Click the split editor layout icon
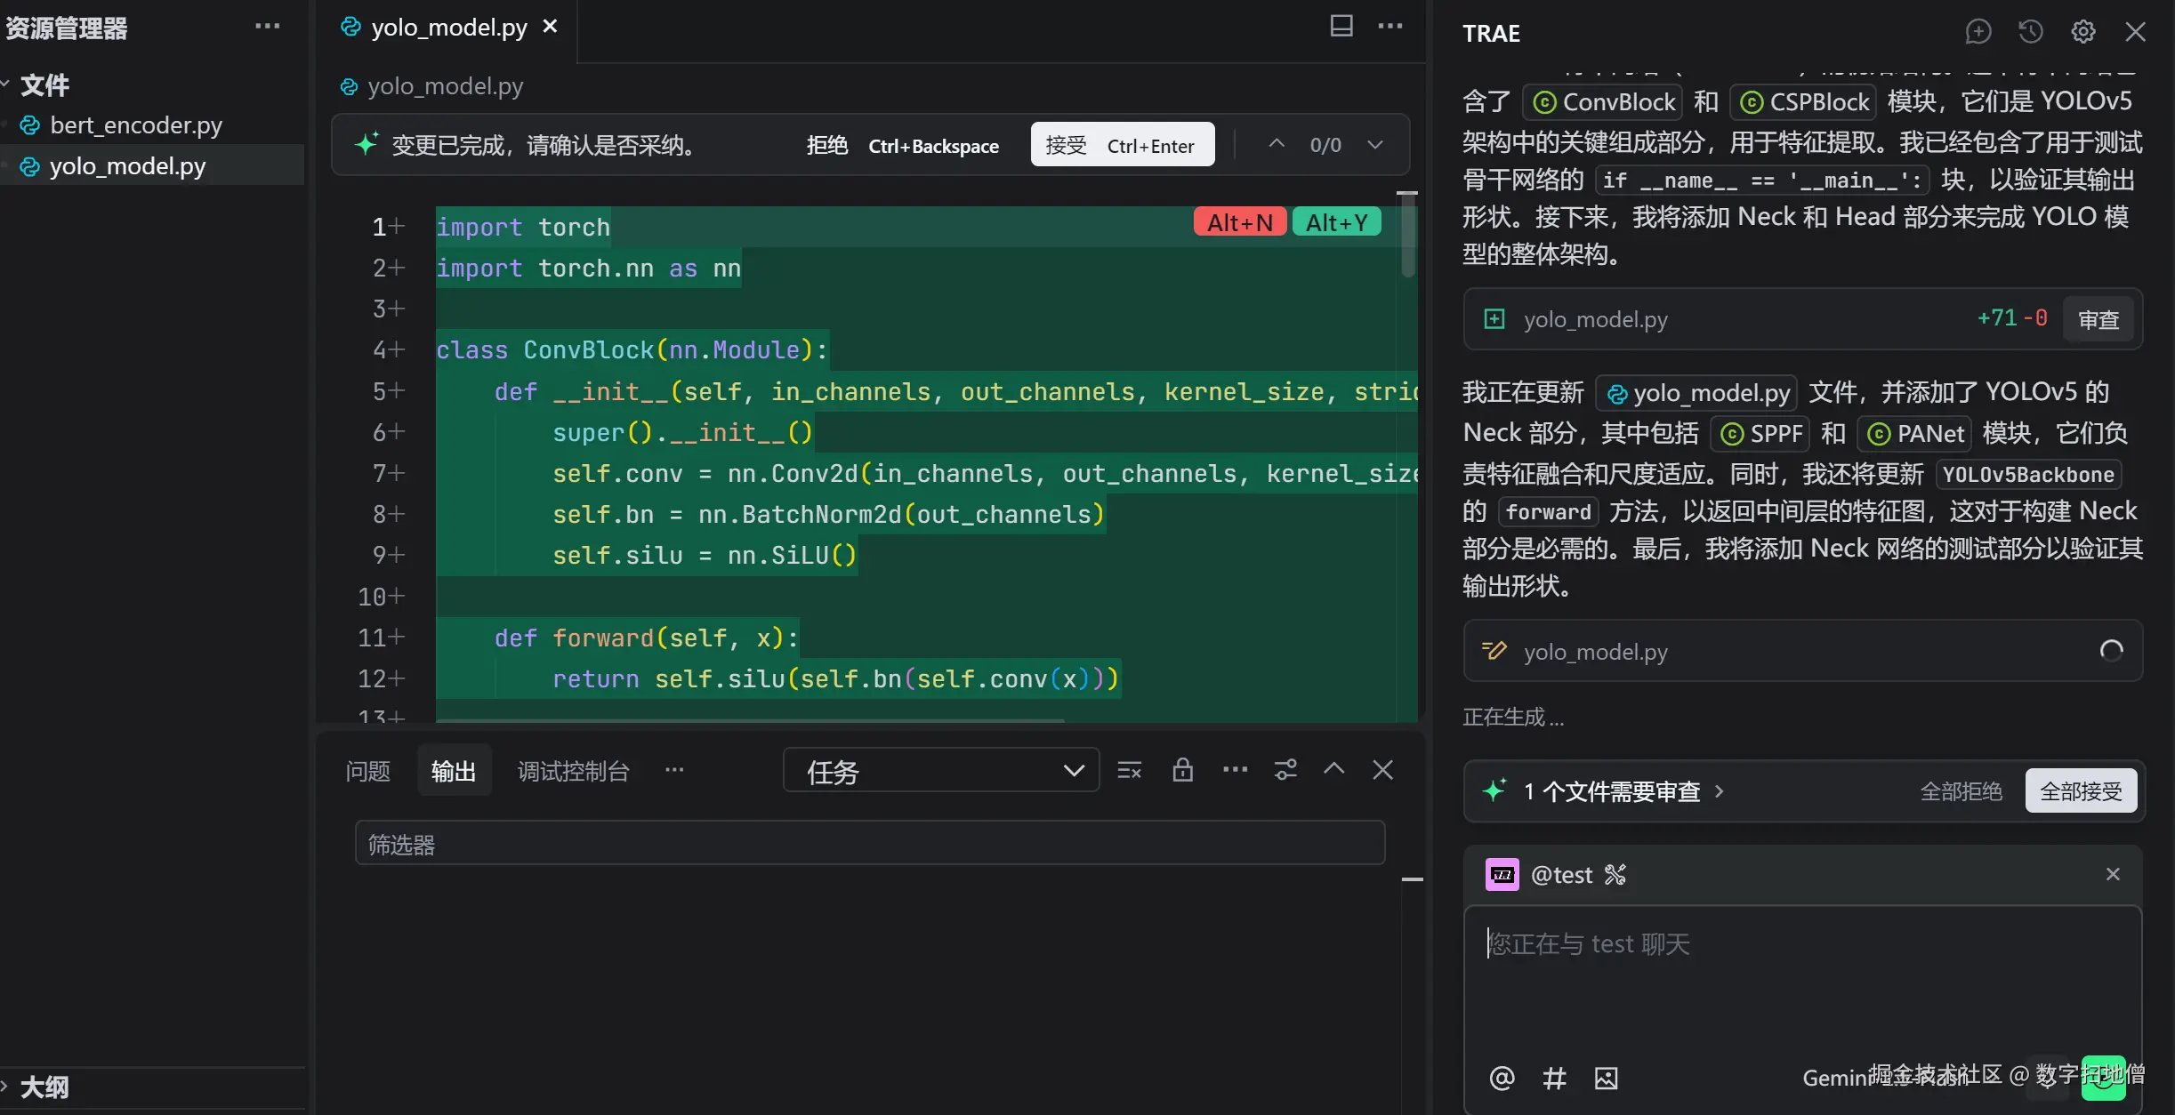The image size is (2175, 1115). (1341, 26)
